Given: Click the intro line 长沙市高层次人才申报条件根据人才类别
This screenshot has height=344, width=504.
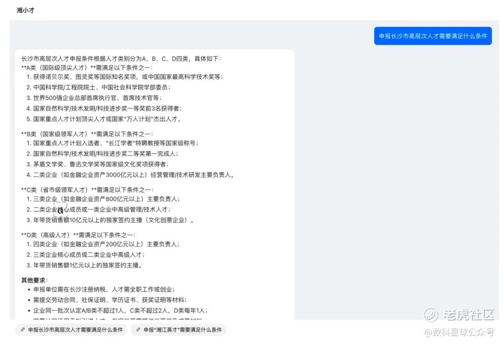Looking at the screenshot, I should [x=121, y=58].
